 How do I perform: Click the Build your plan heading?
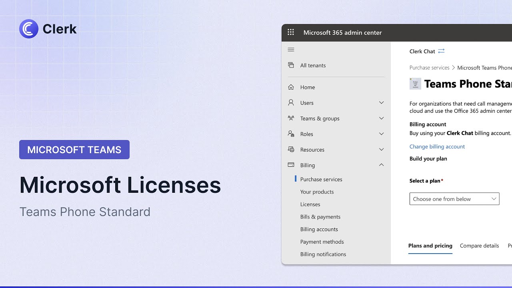click(x=428, y=158)
